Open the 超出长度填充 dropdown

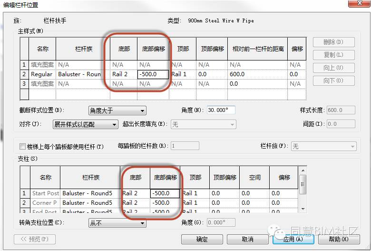(204, 124)
